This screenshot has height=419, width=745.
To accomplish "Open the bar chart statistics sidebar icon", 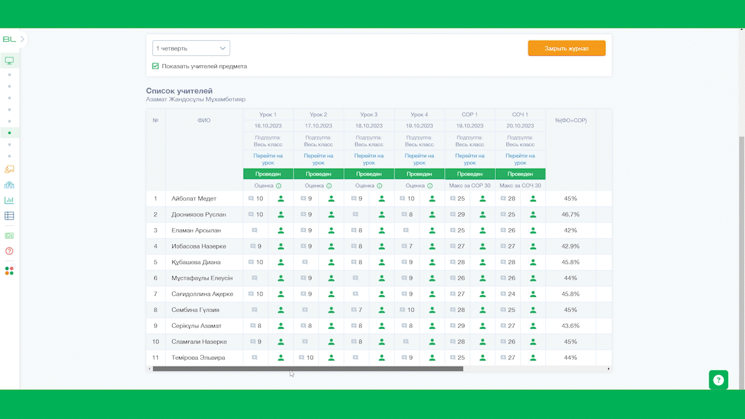I will [x=9, y=200].
